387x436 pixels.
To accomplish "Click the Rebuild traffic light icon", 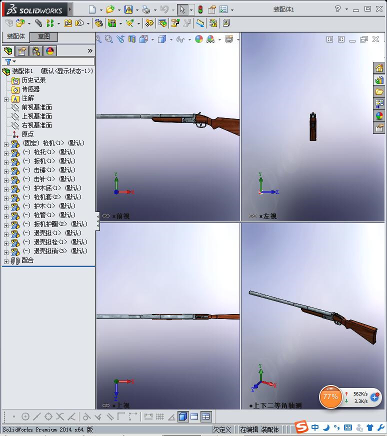I will tap(200, 9).
